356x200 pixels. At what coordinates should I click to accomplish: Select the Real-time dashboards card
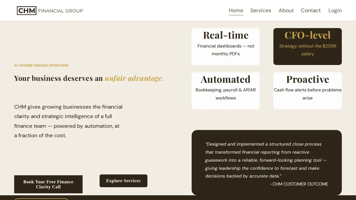tap(226, 46)
